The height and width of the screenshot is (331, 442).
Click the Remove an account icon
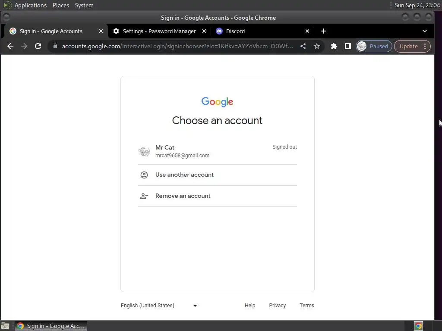[144, 196]
